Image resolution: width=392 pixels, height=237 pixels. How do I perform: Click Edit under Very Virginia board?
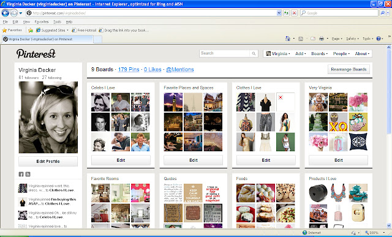pos(339,160)
